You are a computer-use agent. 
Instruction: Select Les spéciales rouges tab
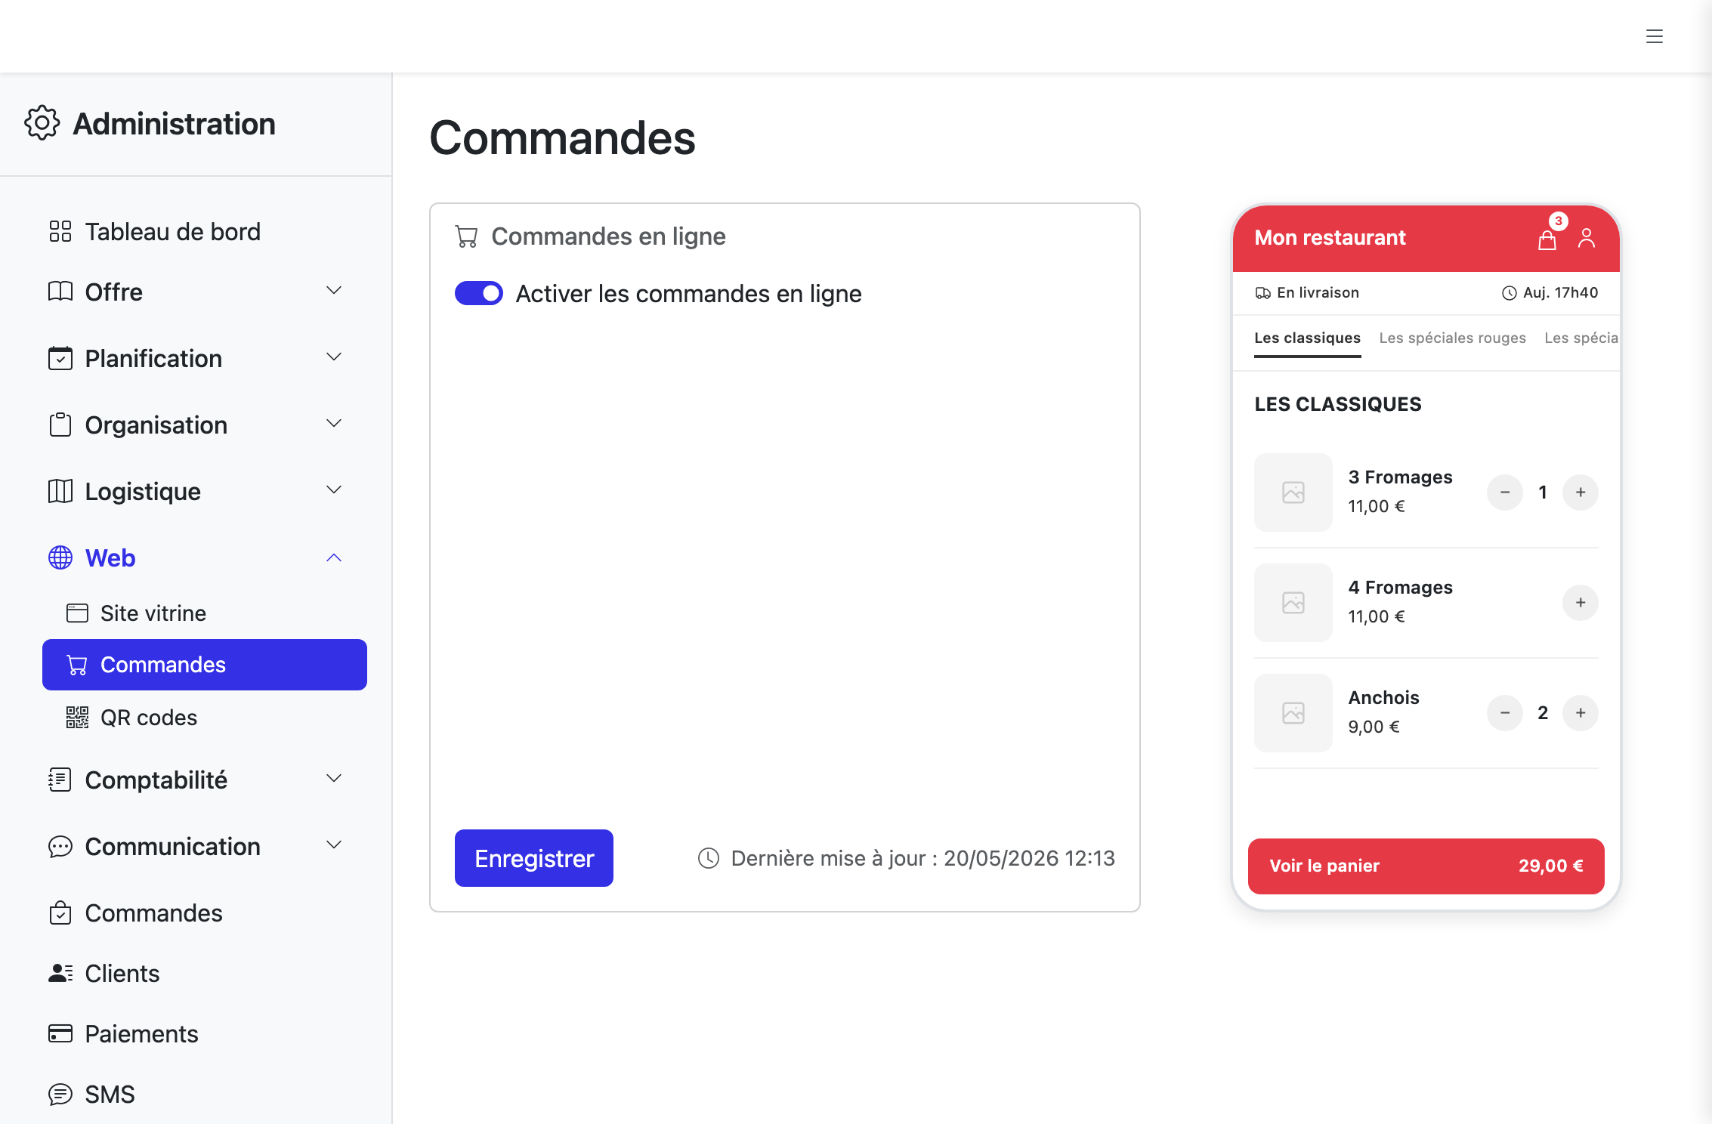click(x=1452, y=338)
